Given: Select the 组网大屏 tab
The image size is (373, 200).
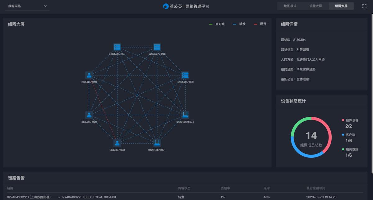Looking at the screenshot, I should click(341, 6).
